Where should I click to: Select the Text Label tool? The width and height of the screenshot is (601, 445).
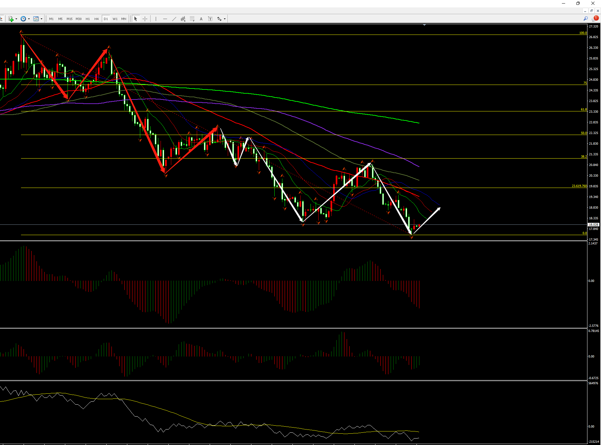[210, 19]
